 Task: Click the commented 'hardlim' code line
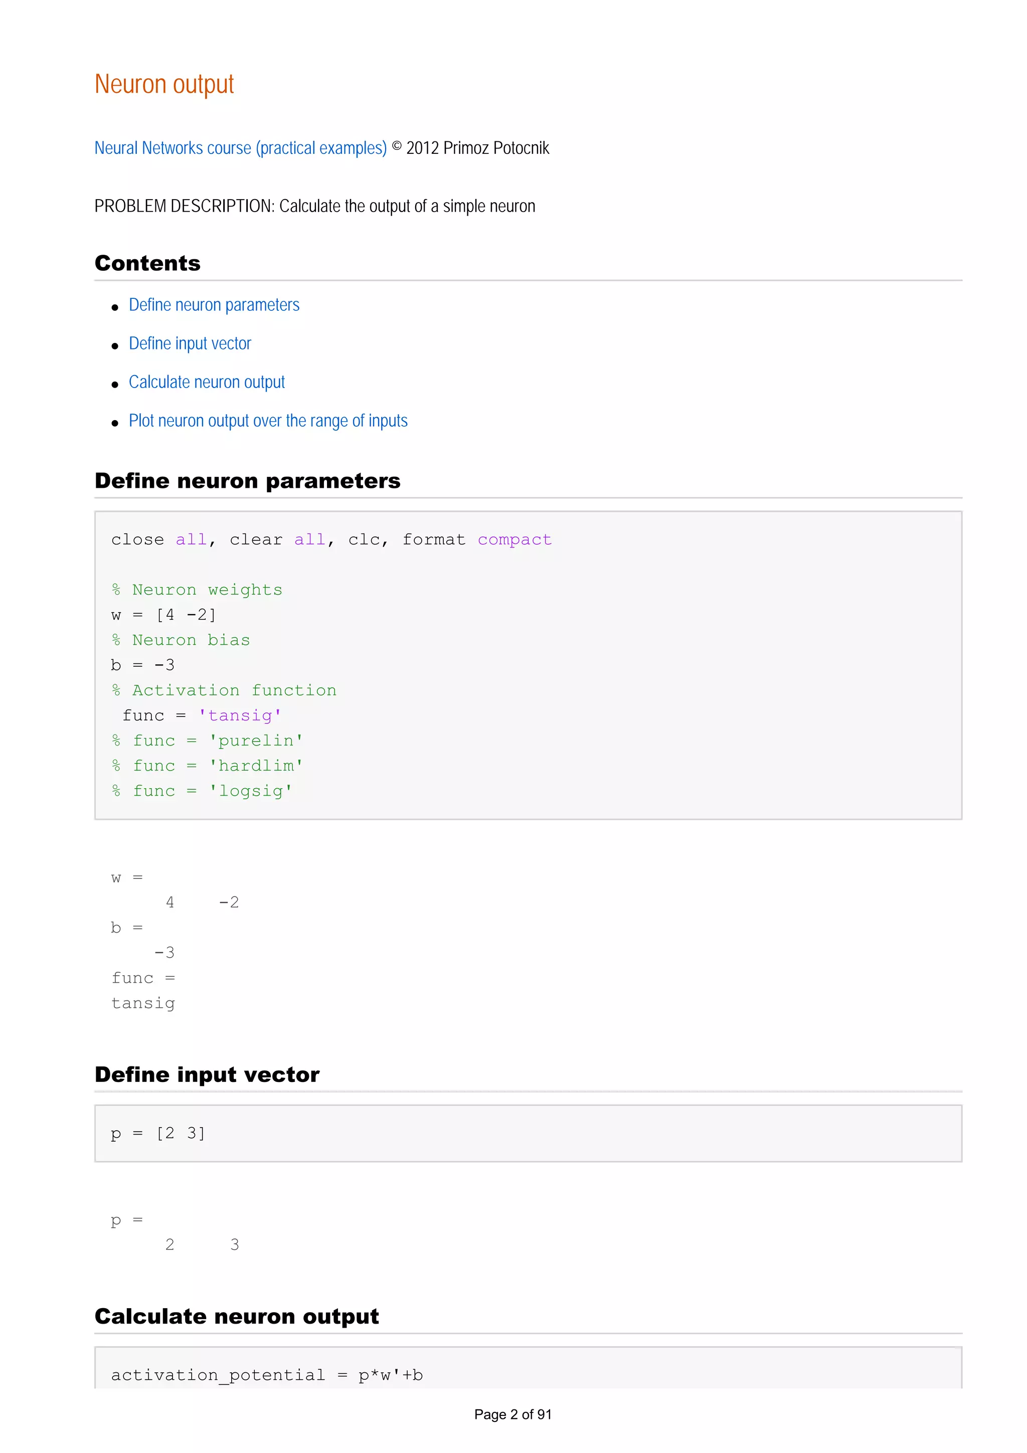207,767
